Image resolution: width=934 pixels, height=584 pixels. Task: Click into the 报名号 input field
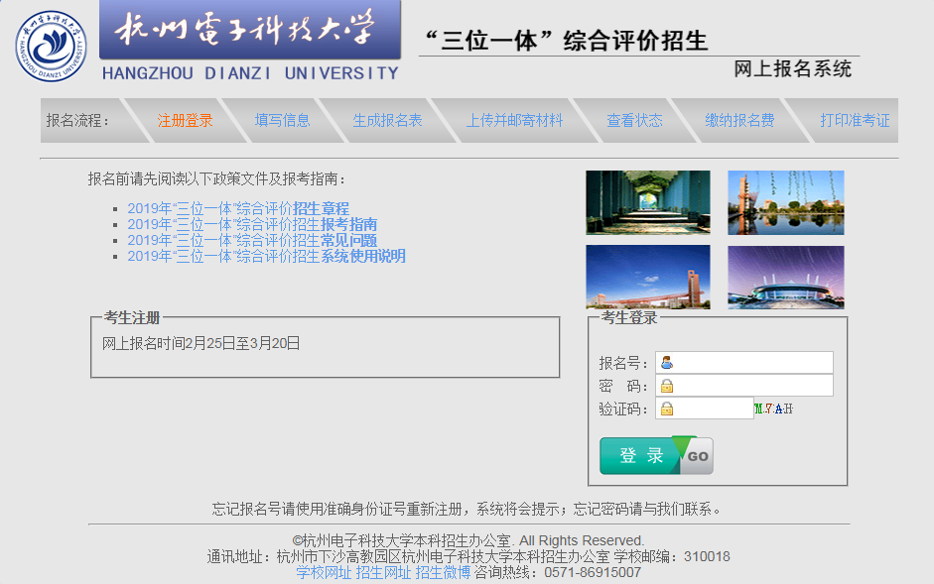click(744, 363)
